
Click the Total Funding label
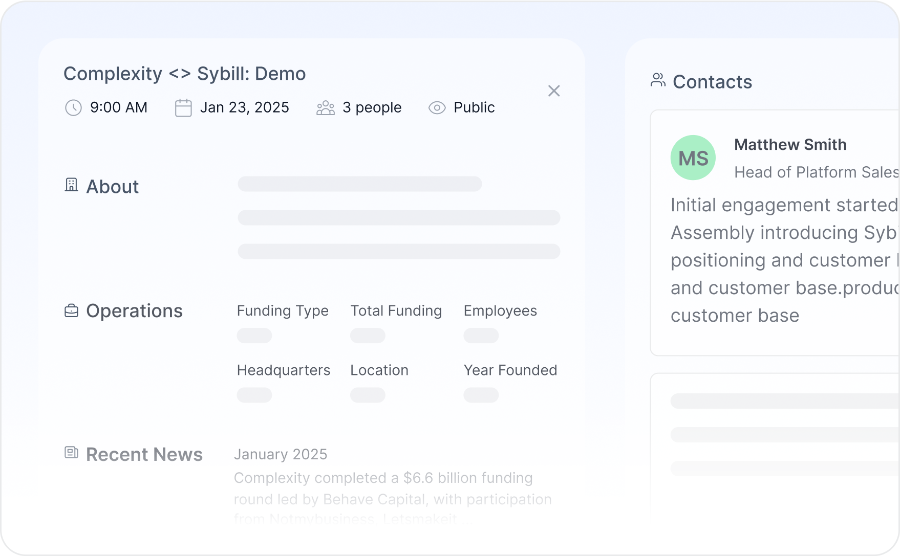pos(396,311)
